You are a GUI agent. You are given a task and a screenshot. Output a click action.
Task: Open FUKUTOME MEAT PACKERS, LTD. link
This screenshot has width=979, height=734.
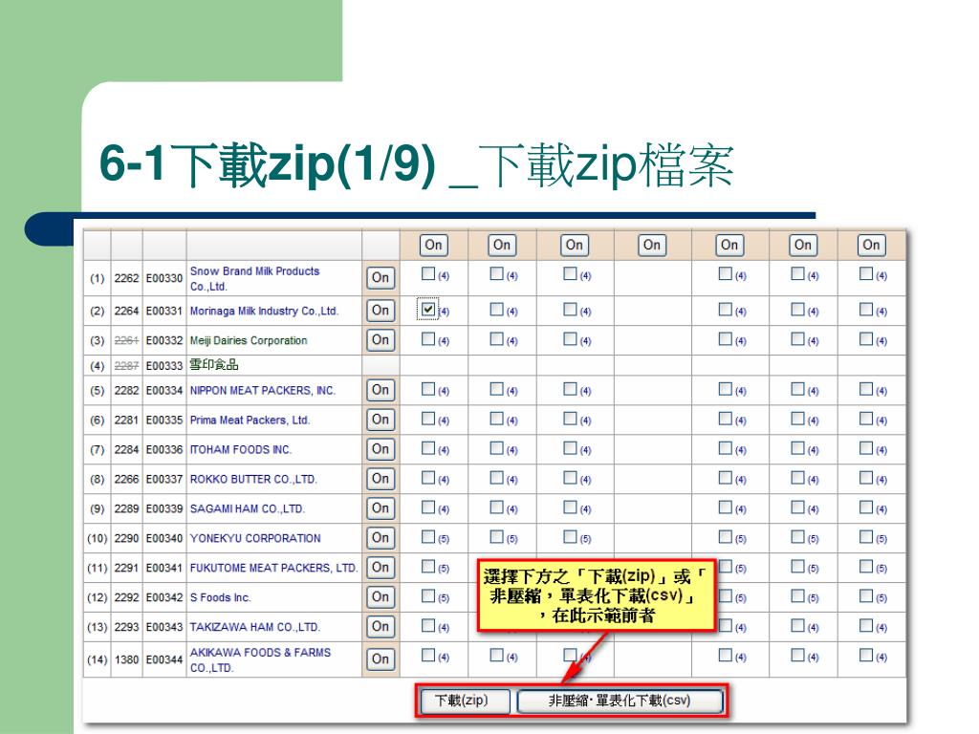(x=273, y=568)
